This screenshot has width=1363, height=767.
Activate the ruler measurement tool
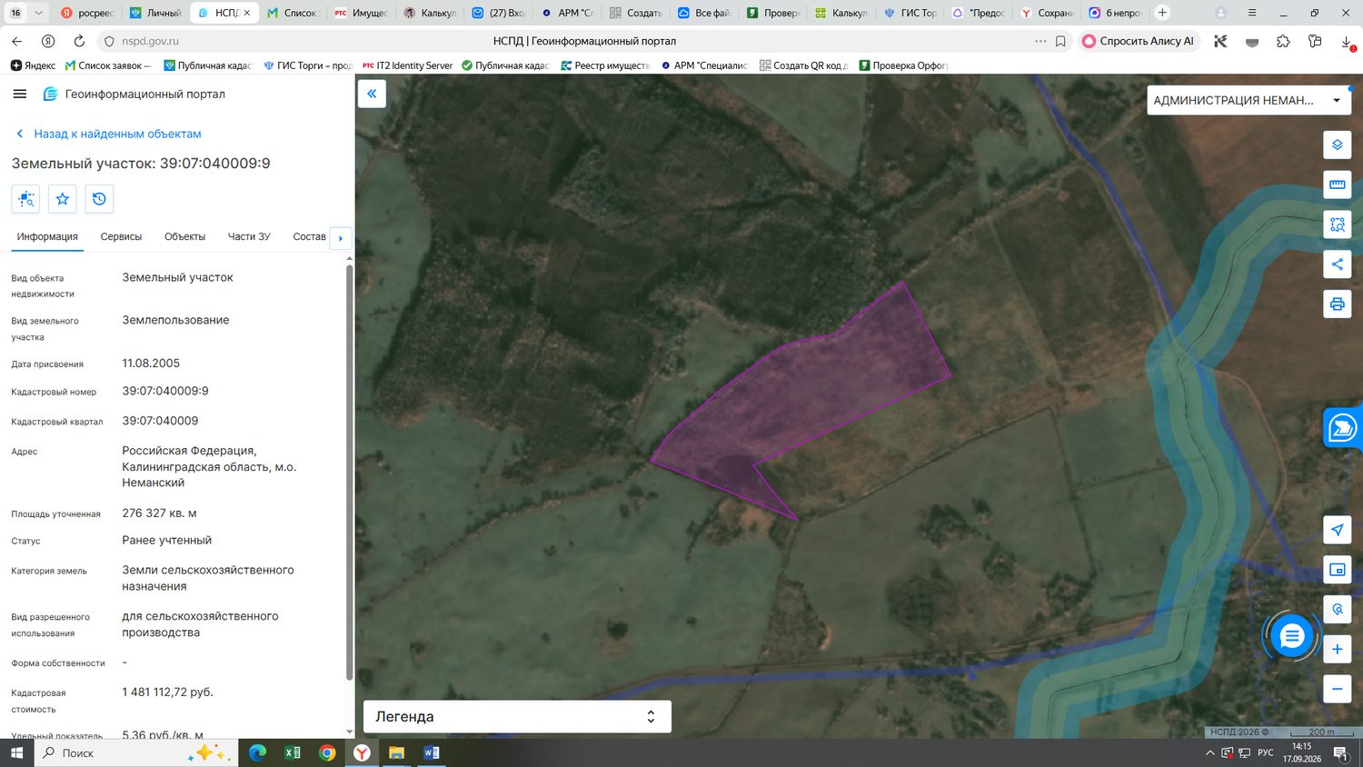click(x=1337, y=184)
